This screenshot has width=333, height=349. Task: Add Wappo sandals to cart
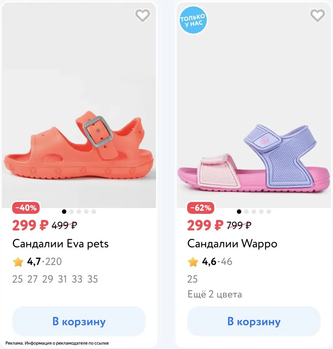(254, 321)
